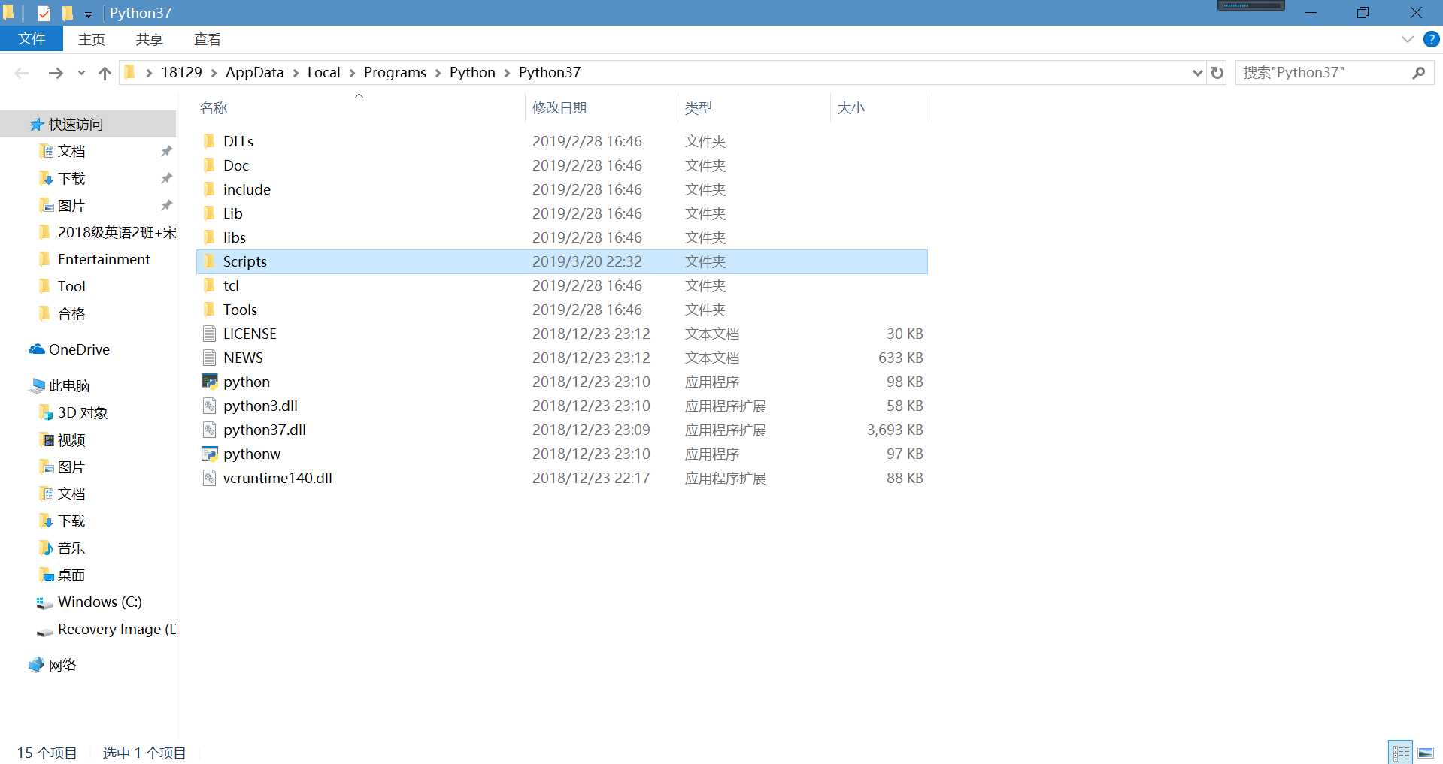Open chevron after 18129 in address bar
The image size is (1443, 764).
click(214, 73)
